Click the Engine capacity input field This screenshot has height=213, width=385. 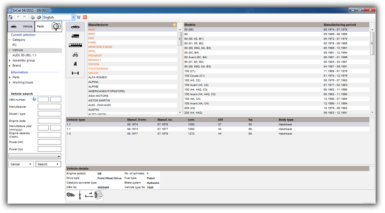click(x=49, y=135)
